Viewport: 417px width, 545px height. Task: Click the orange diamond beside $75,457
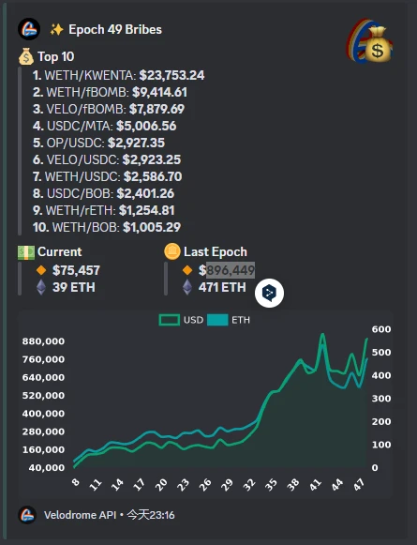click(41, 270)
